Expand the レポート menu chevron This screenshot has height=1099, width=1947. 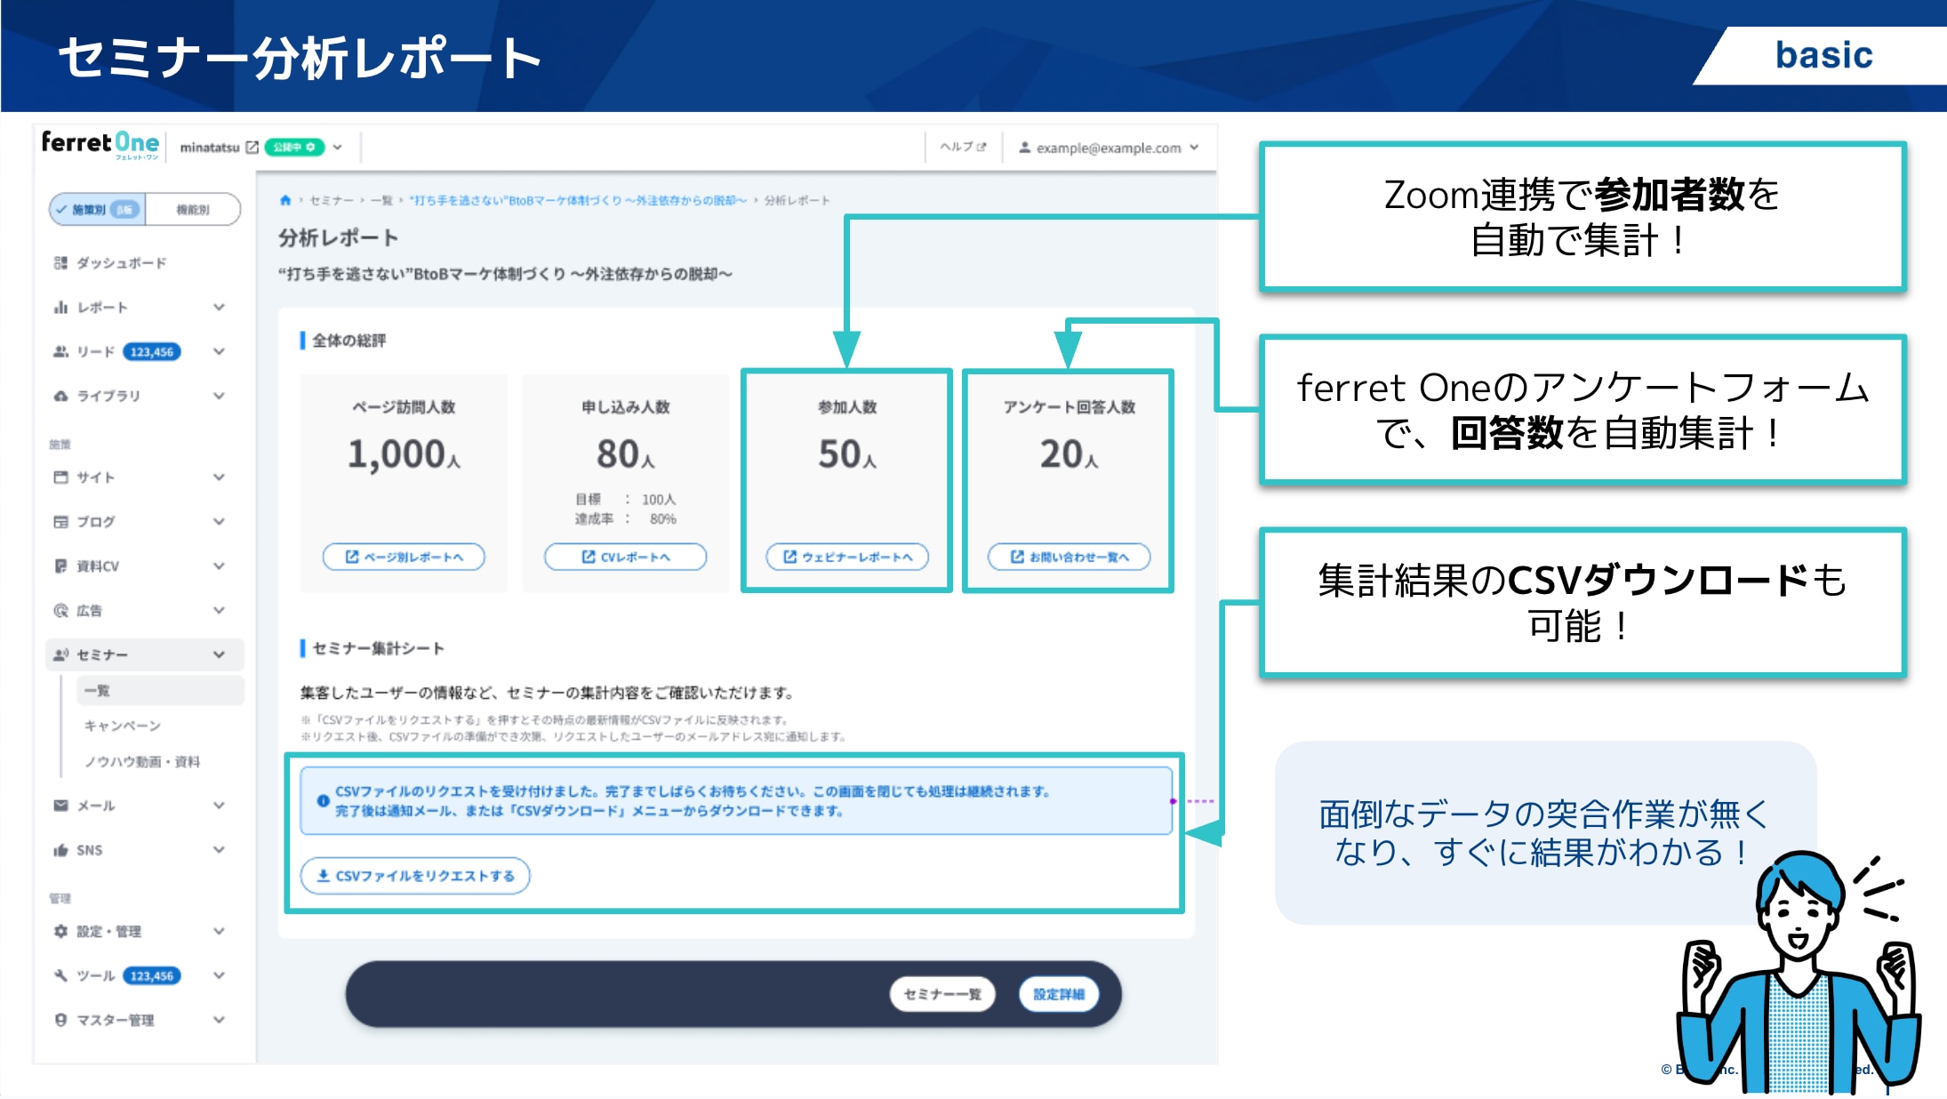219,308
